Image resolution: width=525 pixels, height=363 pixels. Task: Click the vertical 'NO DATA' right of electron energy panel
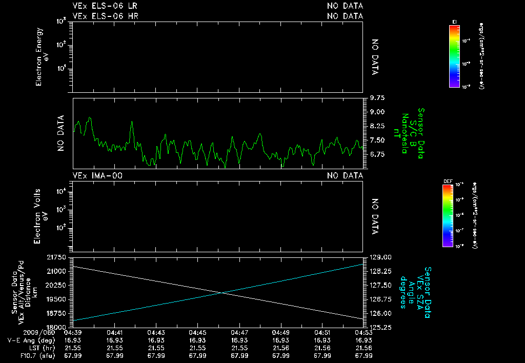point(375,57)
